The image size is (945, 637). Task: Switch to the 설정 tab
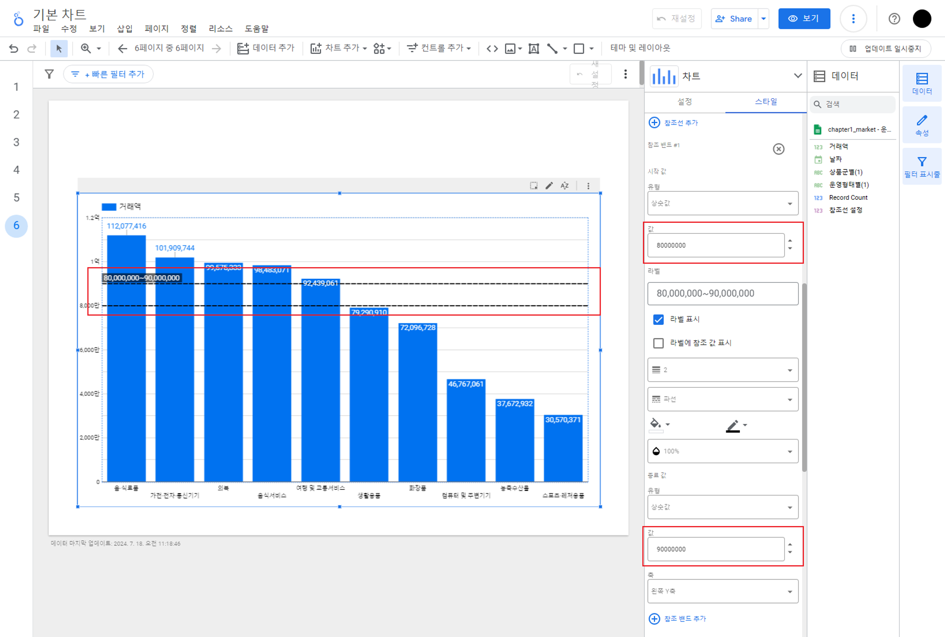684,102
